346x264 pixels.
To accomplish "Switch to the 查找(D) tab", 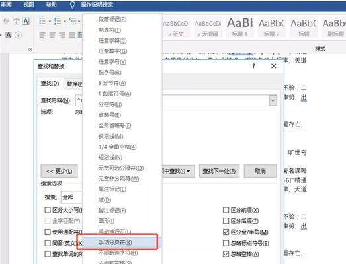I will tap(50, 84).
